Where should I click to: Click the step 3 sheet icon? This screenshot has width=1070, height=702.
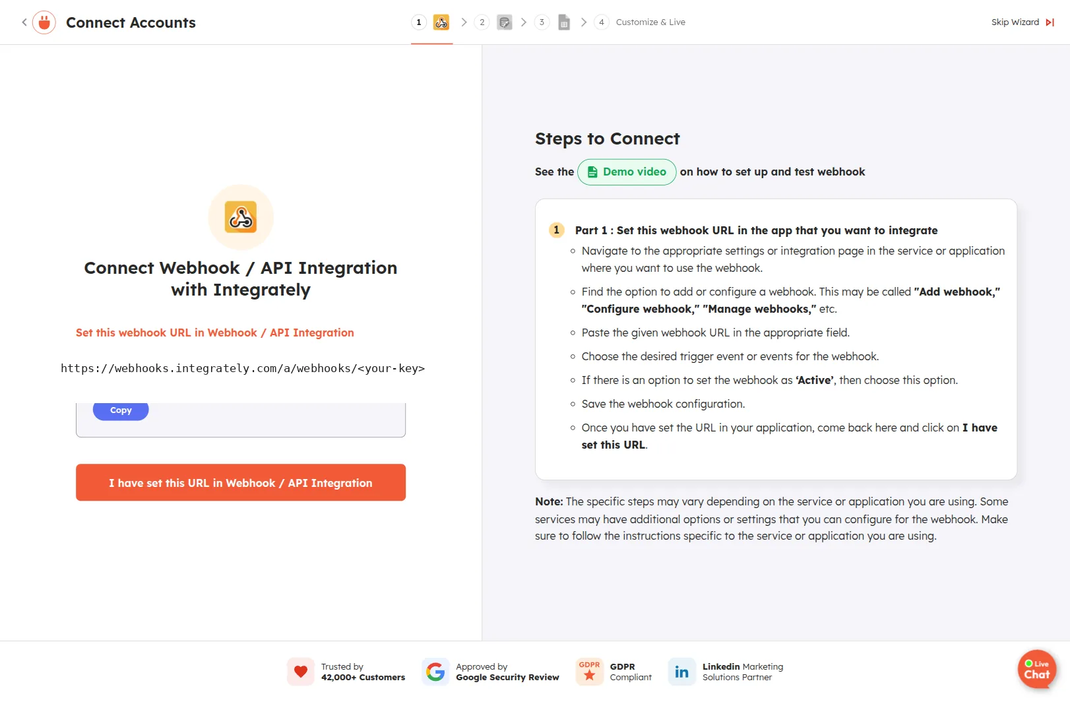click(564, 22)
